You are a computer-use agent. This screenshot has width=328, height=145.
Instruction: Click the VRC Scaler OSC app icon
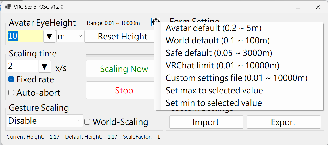8,7
